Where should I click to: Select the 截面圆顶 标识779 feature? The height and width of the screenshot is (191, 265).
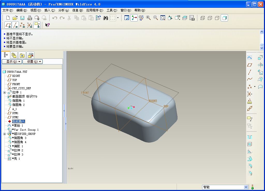pyautogui.click(x=25, y=97)
